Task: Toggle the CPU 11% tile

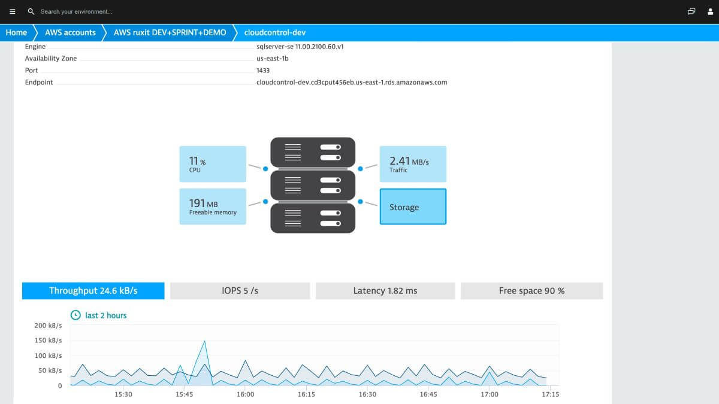Action: [212, 163]
